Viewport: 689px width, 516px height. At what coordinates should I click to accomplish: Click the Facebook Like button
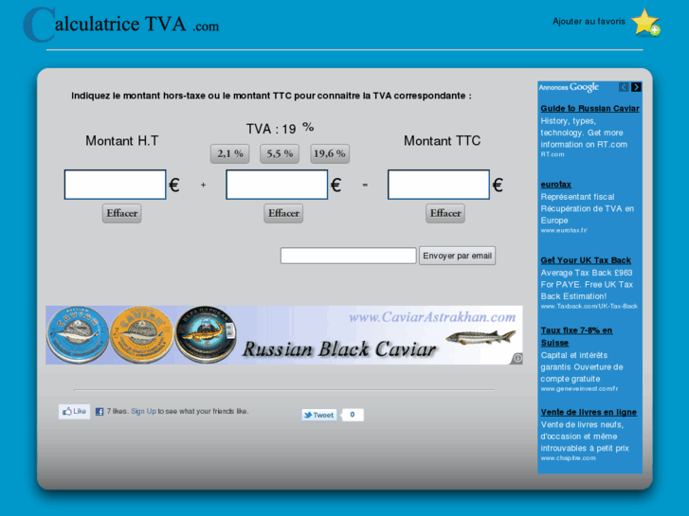(x=74, y=412)
